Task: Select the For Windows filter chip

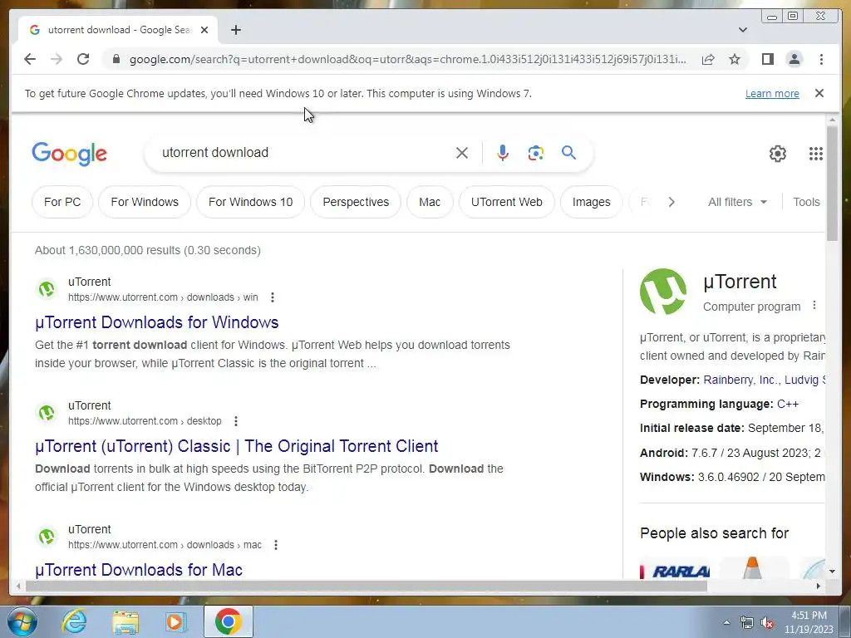Action: pos(145,202)
